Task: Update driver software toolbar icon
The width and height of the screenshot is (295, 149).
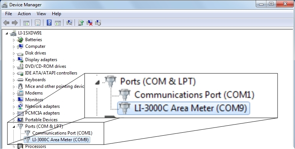Action: (x=81, y=23)
